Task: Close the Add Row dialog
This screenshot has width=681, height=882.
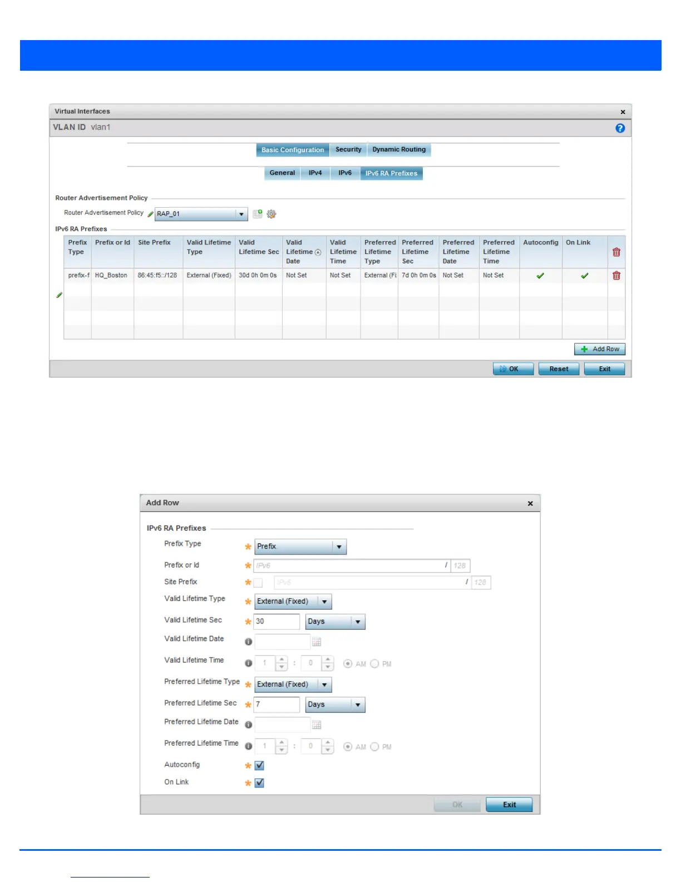Action: point(530,503)
